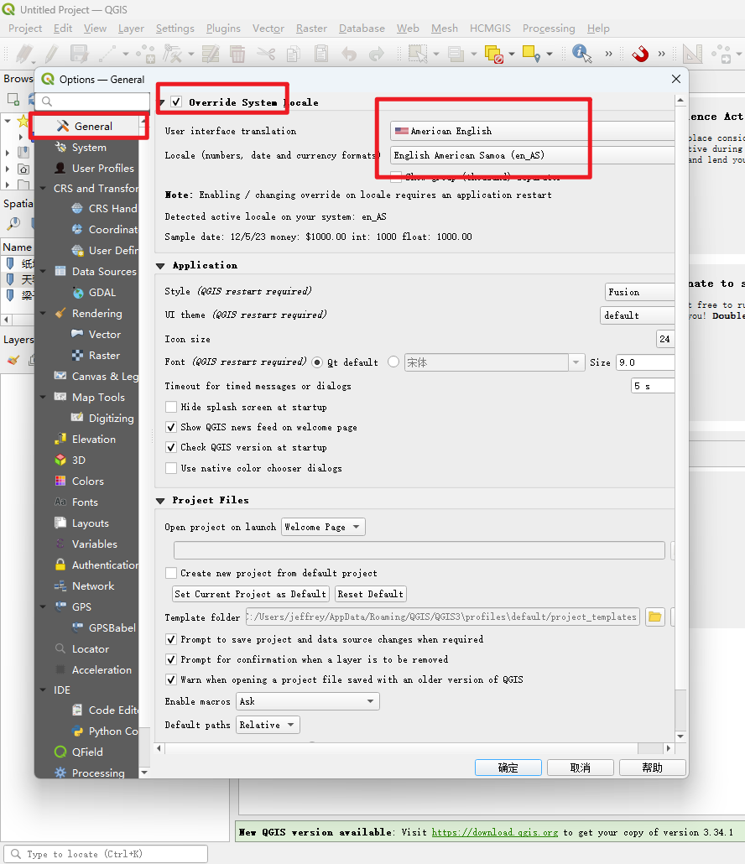Toggle the Snapping magnet icon
Image resolution: width=745 pixels, height=864 pixels.
click(x=640, y=54)
